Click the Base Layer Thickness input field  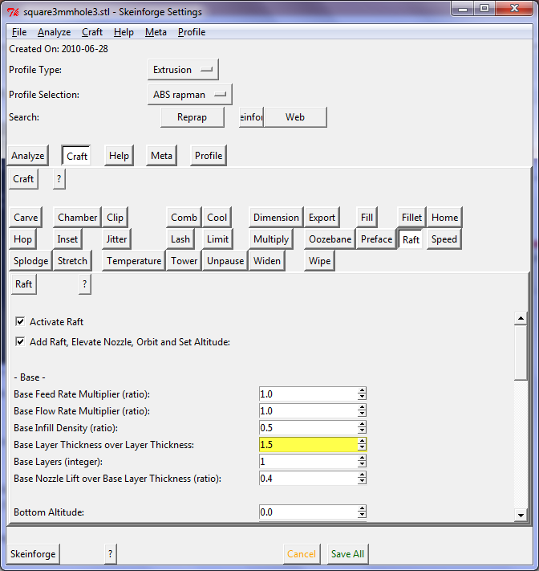pos(307,444)
